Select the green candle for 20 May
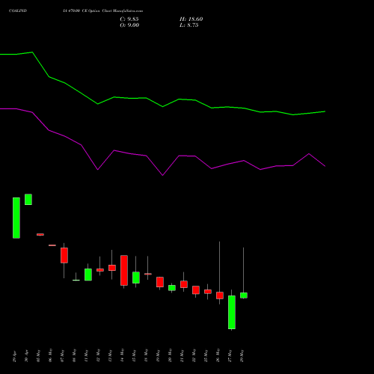This screenshot has width=374, height=374. (172, 288)
